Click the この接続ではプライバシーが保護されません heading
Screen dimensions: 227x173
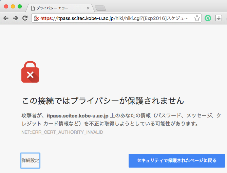(103, 101)
